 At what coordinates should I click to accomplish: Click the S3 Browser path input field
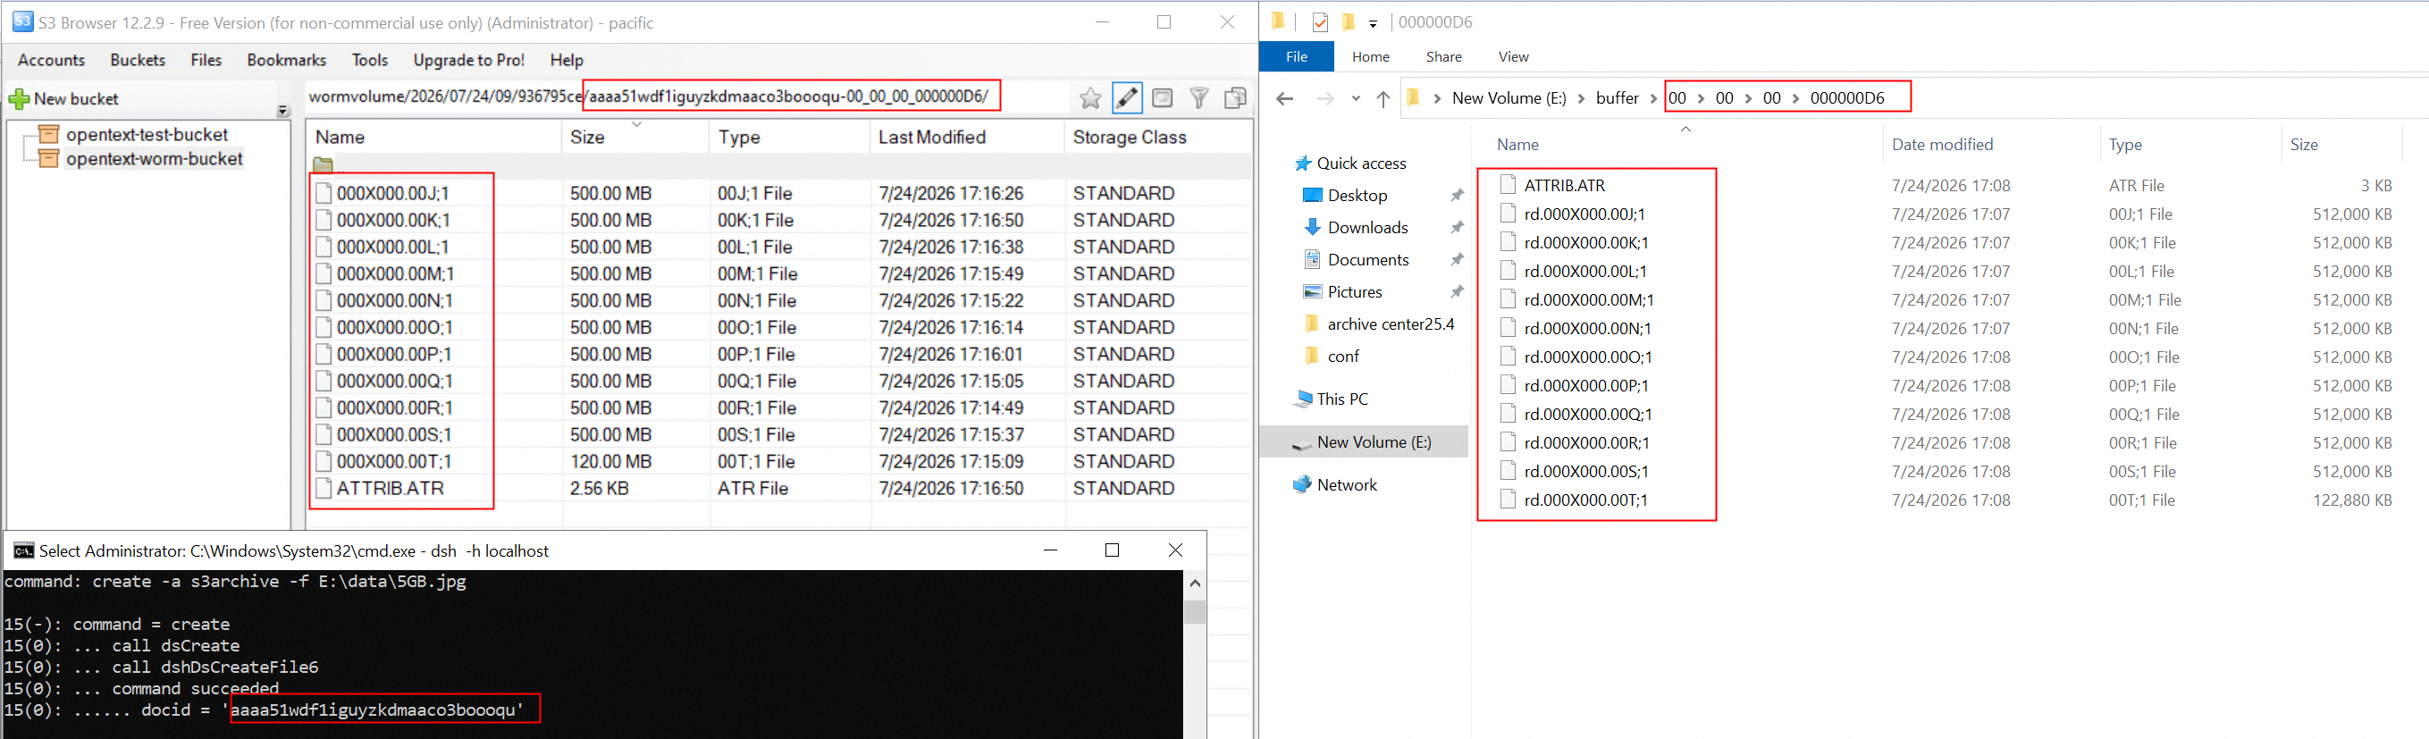coord(688,97)
